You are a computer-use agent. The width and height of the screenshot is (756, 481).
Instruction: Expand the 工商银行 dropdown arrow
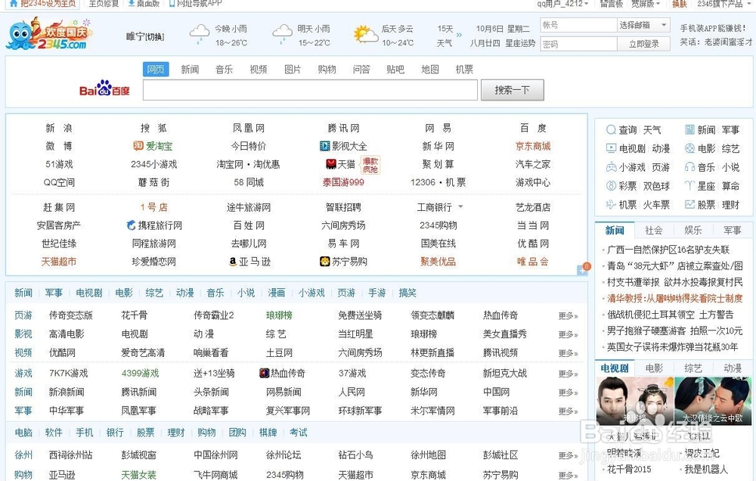[460, 207]
